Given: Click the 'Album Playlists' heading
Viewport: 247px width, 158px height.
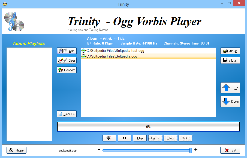Looking at the screenshot, I should [29, 43].
